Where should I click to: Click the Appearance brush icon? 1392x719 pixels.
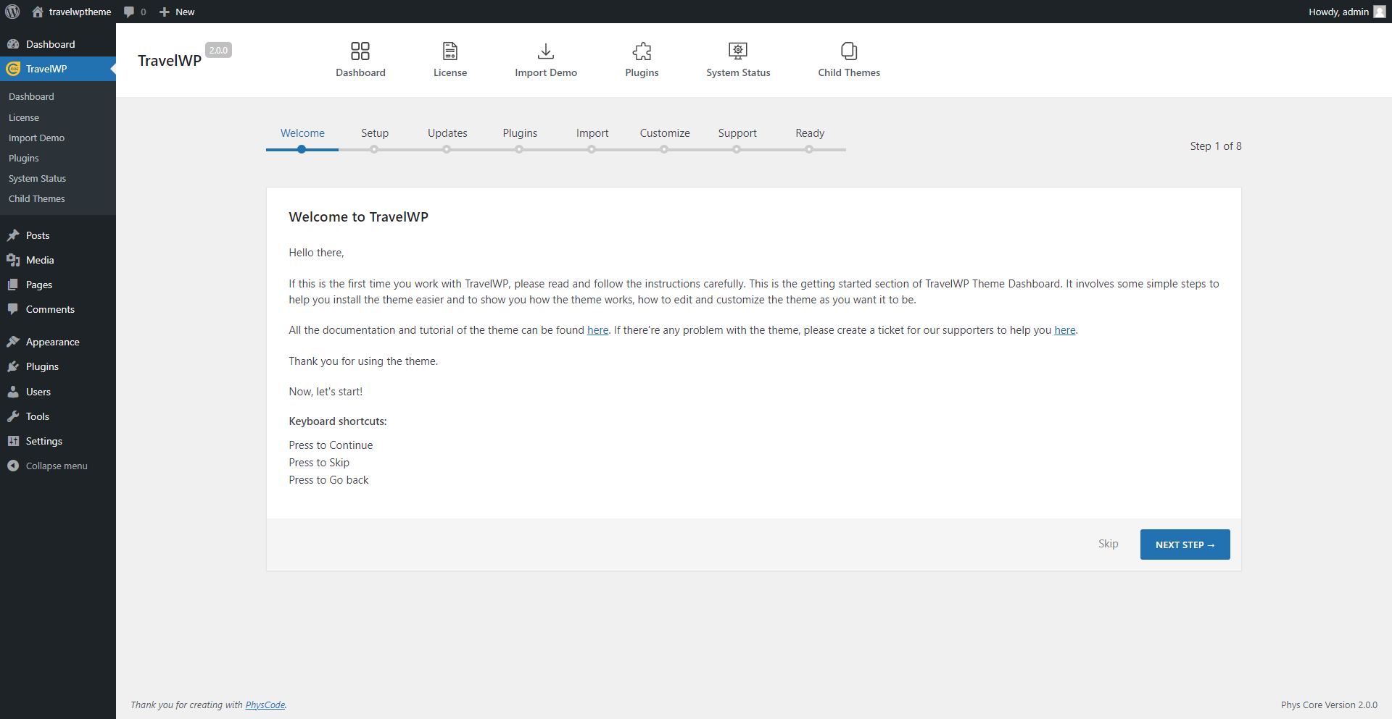click(x=13, y=342)
